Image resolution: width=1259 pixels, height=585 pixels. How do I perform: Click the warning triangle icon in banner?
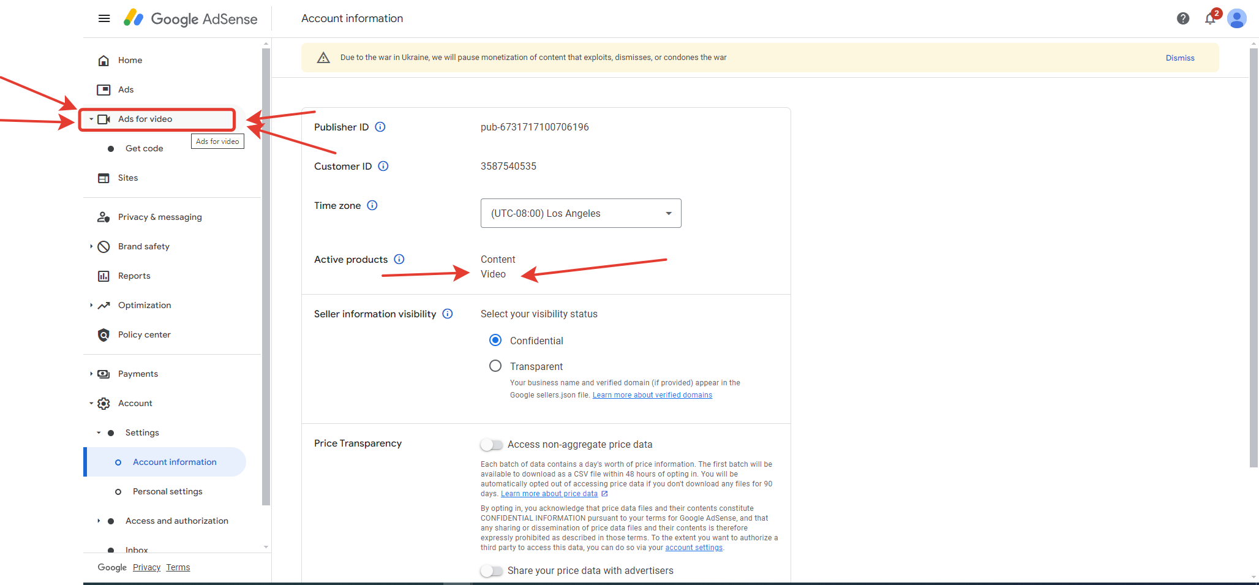[323, 58]
